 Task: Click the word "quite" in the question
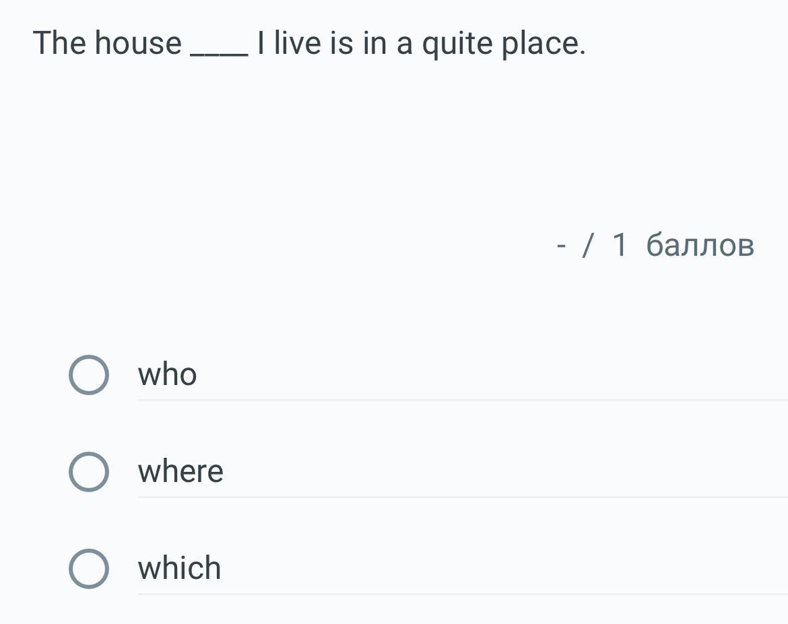coord(458,45)
